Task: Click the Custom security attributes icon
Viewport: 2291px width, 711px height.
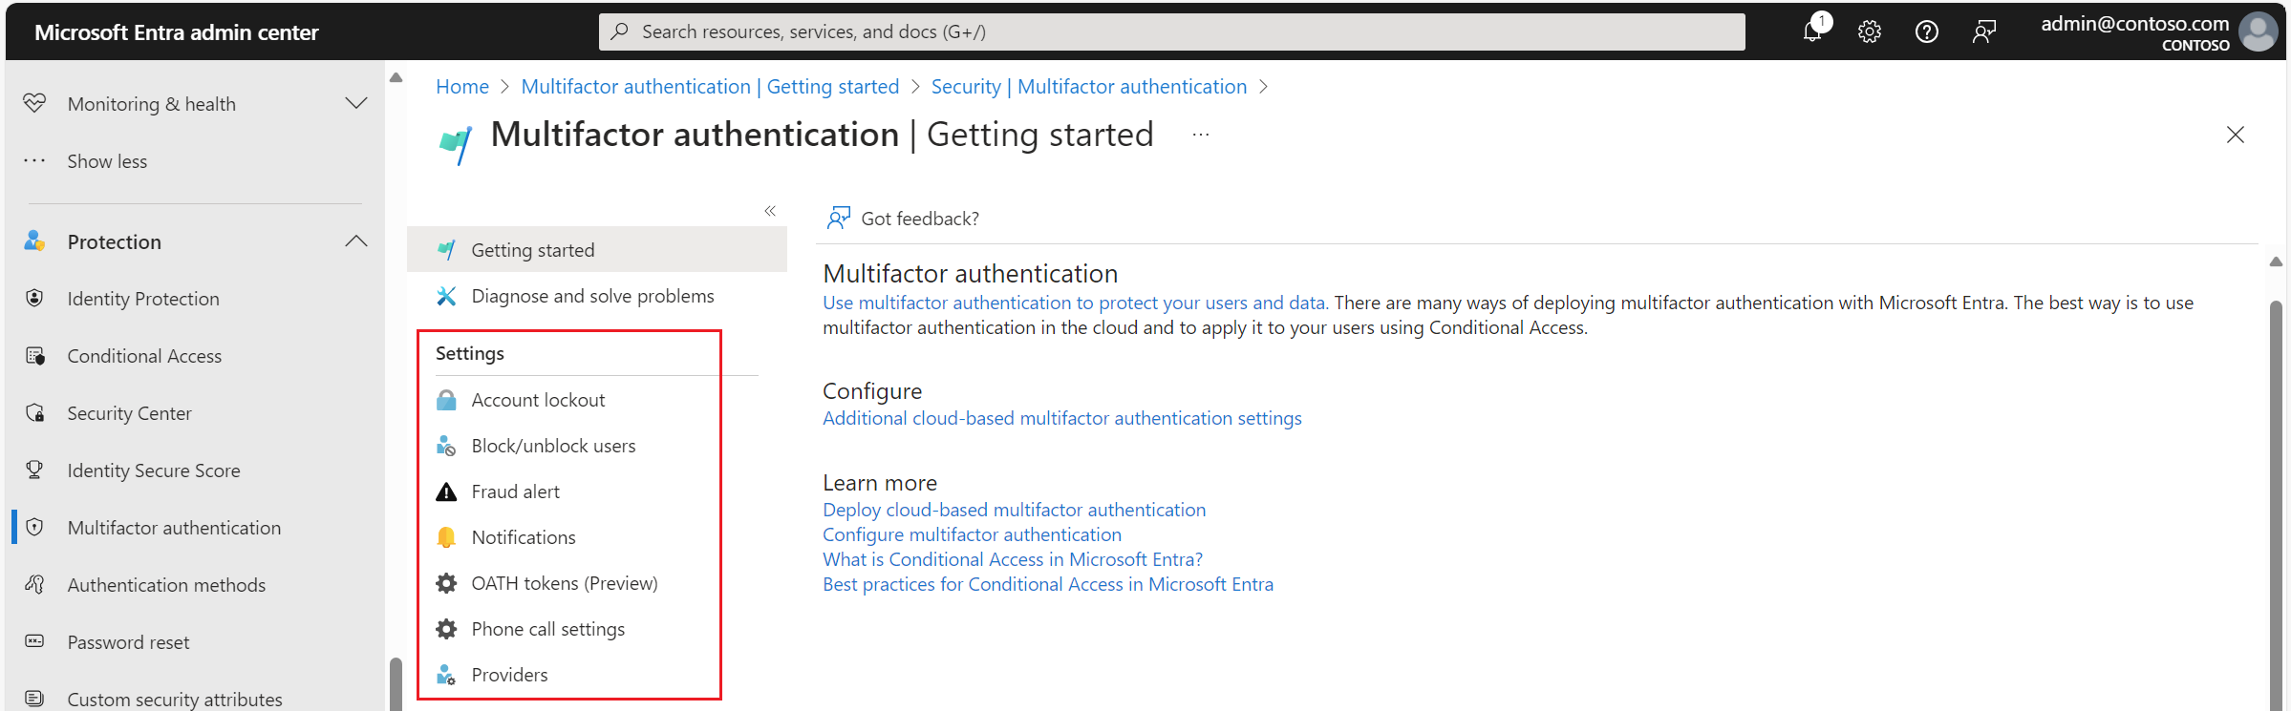Action: 34,699
